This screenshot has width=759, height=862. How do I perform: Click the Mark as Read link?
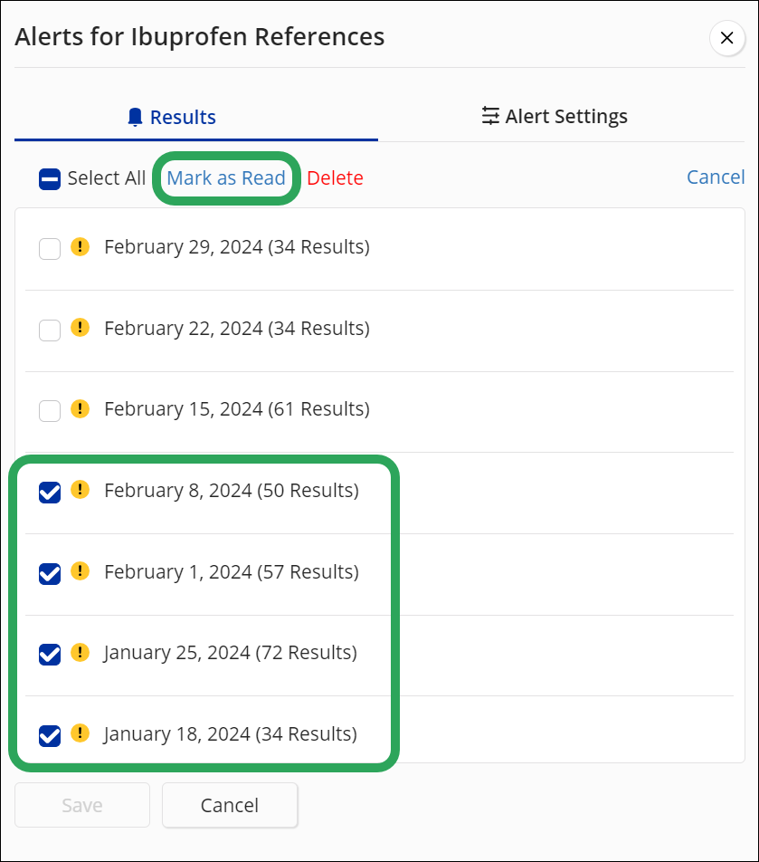pyautogui.click(x=226, y=178)
